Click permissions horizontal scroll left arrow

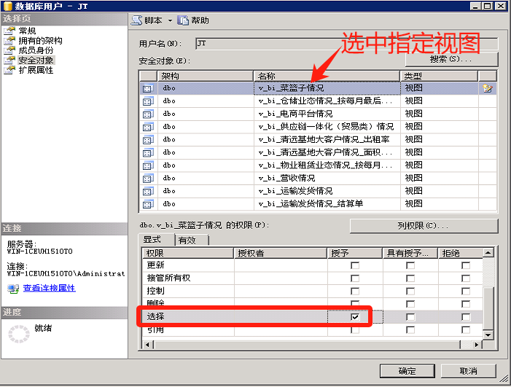[x=148, y=345]
